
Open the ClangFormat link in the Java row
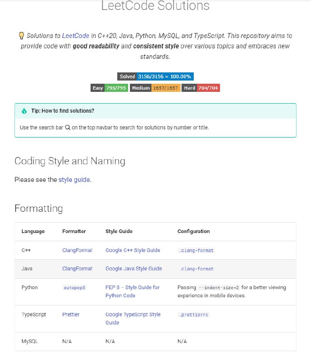point(77,269)
